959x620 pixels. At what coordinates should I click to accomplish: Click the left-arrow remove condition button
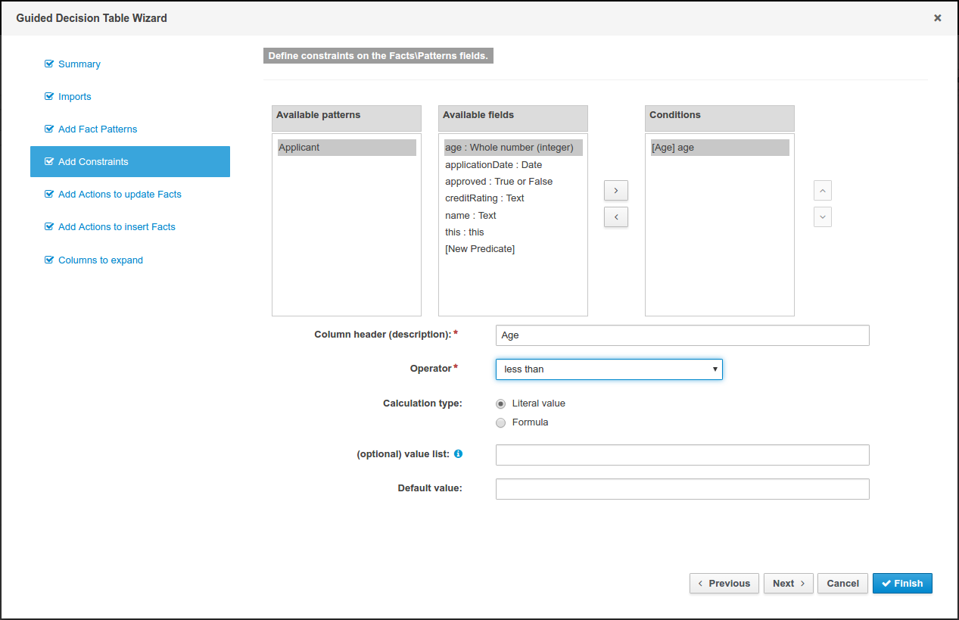[615, 217]
